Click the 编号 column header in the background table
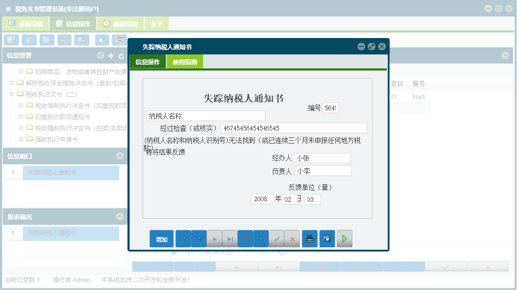The height and width of the screenshot is (290, 517). tap(418, 84)
